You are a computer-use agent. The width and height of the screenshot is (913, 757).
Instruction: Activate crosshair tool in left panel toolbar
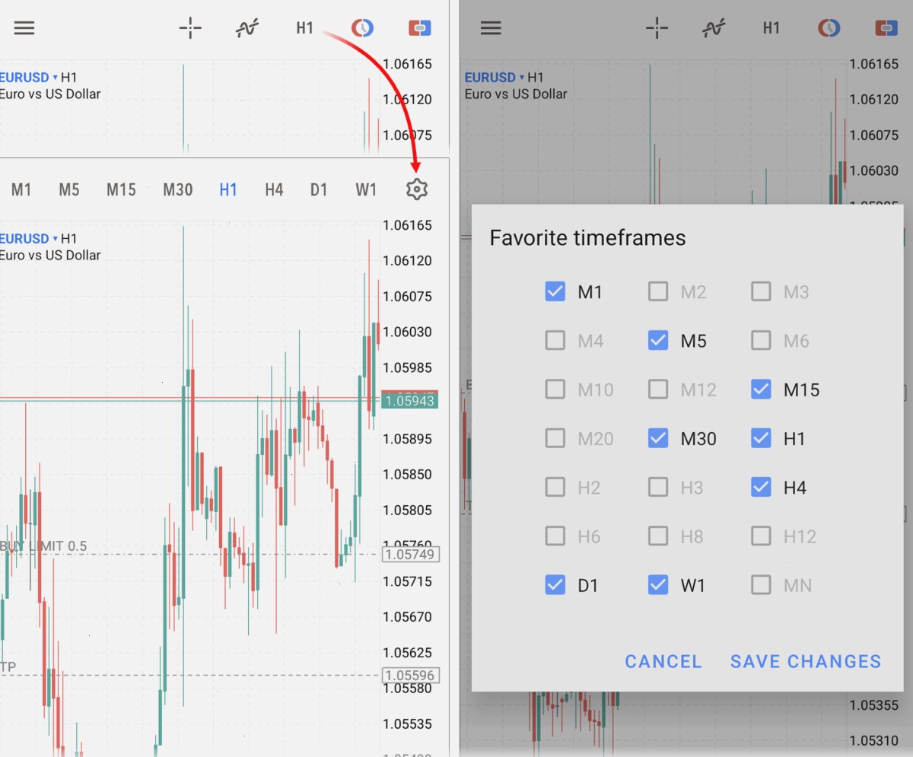click(x=190, y=28)
